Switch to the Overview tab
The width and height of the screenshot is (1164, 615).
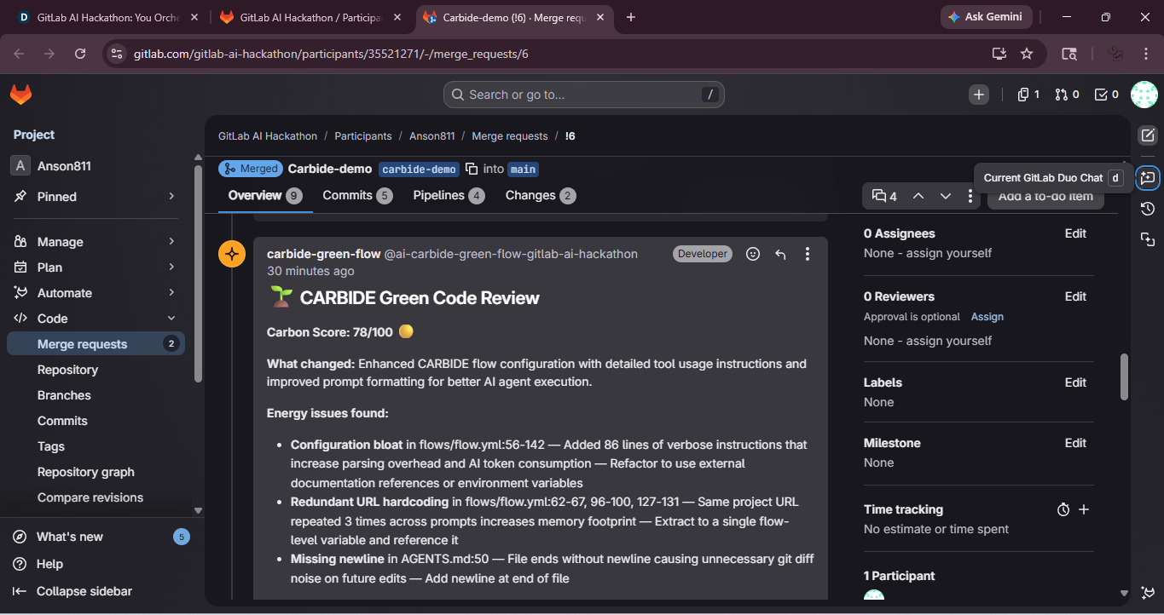pyautogui.click(x=265, y=196)
